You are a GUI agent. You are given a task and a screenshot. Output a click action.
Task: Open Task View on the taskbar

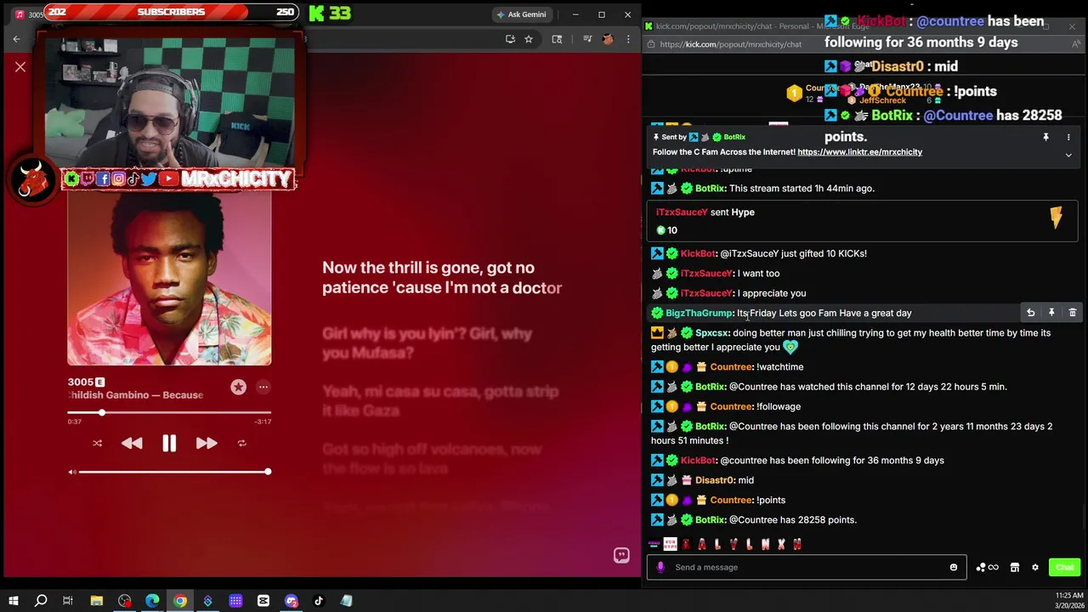pyautogui.click(x=68, y=601)
